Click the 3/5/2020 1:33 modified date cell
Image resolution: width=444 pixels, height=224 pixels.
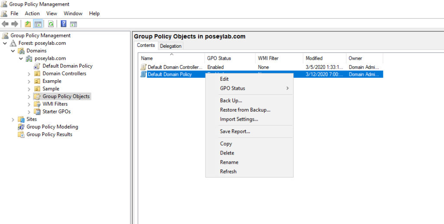pyautogui.click(x=324, y=67)
